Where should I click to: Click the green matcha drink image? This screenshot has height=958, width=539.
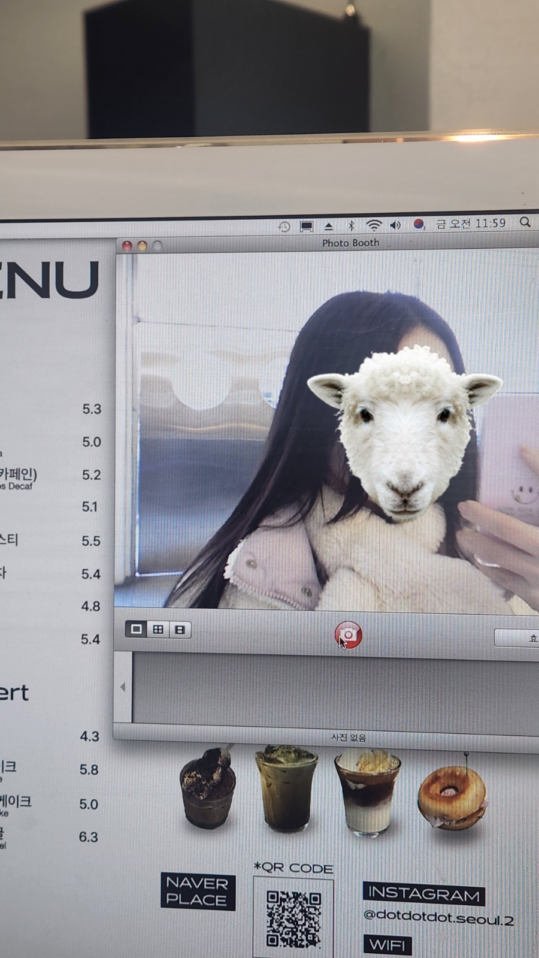click(286, 788)
